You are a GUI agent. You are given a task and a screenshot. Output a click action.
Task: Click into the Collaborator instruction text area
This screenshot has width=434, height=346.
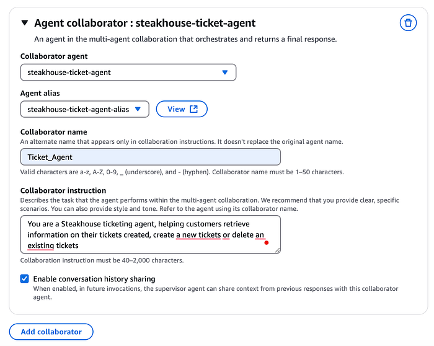(150, 234)
